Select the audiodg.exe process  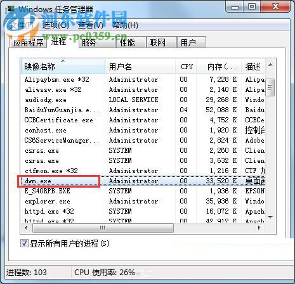[143, 100]
